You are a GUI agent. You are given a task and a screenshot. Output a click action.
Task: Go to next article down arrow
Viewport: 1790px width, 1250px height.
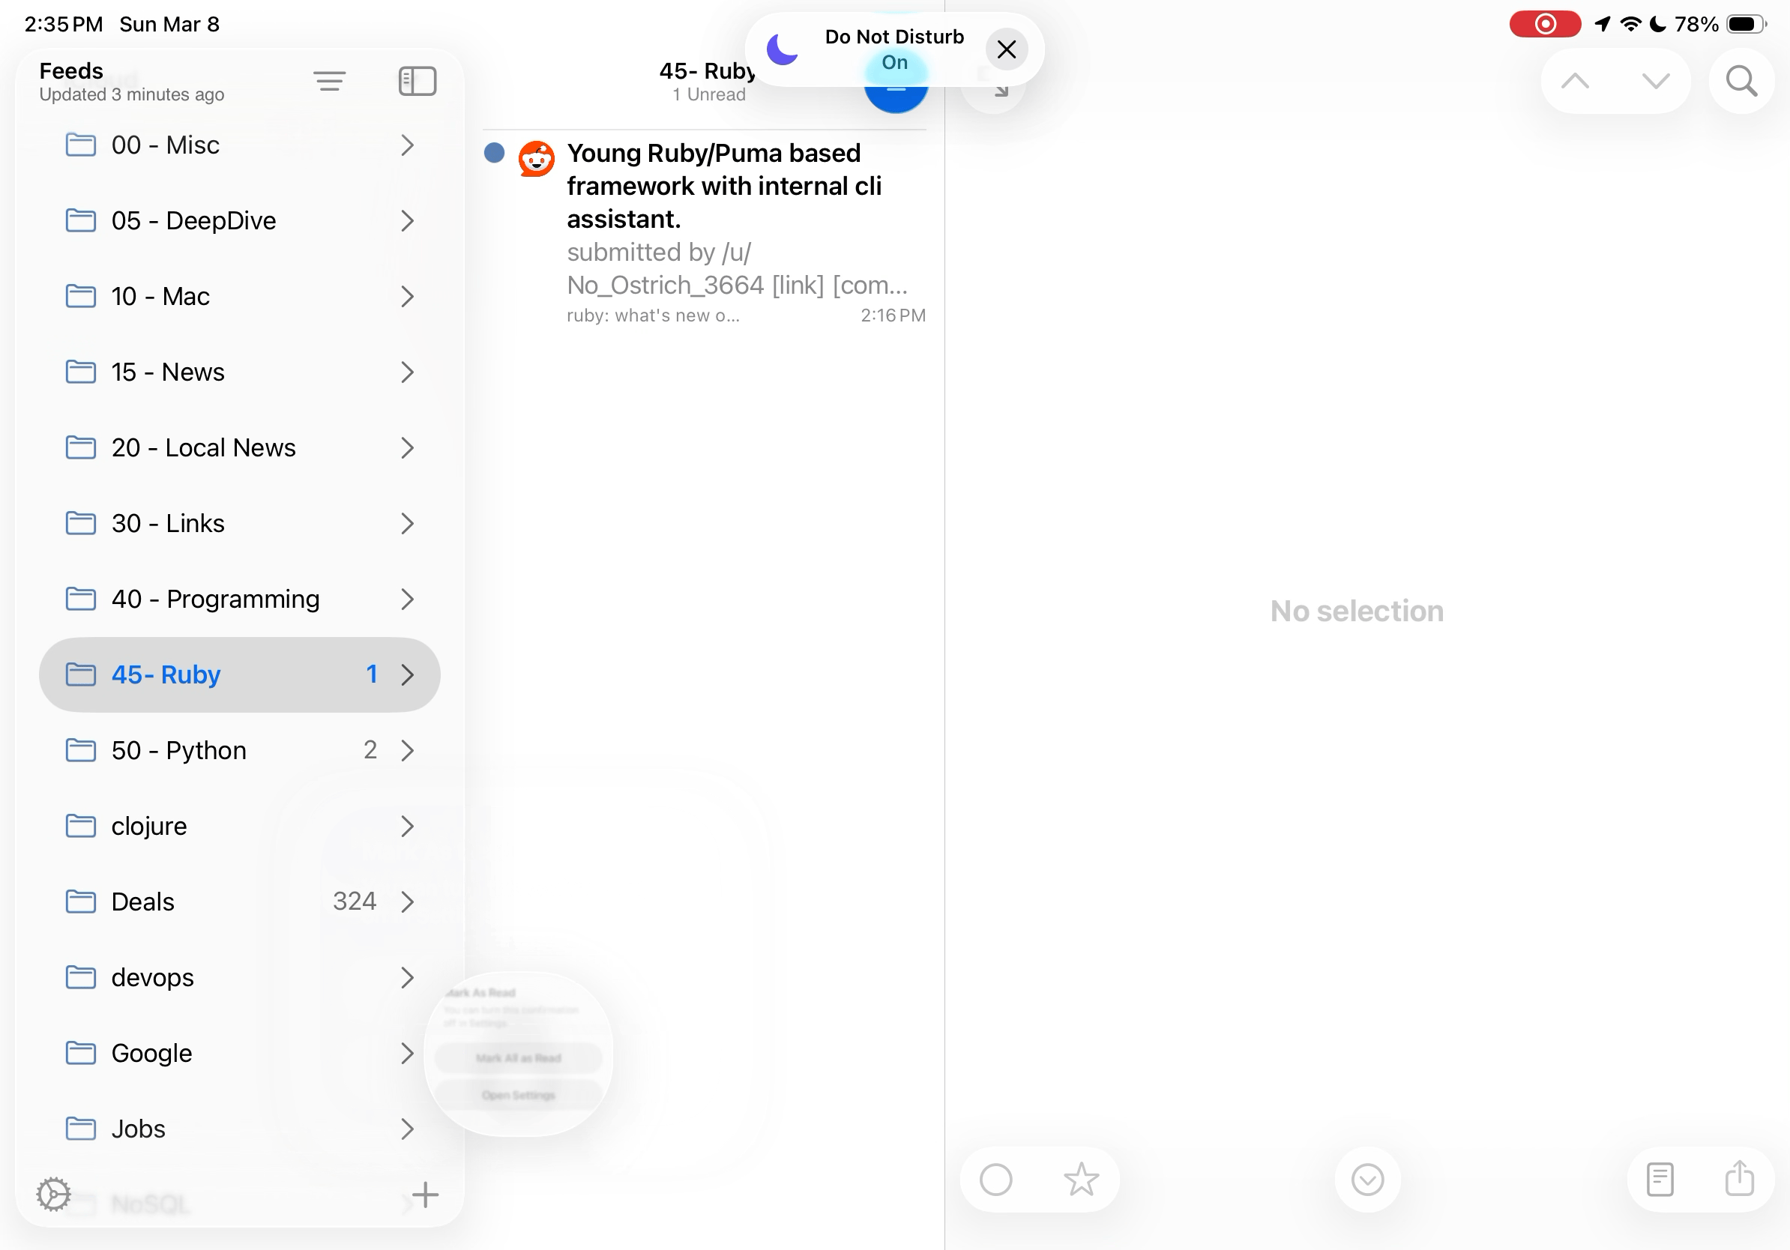tap(1654, 81)
